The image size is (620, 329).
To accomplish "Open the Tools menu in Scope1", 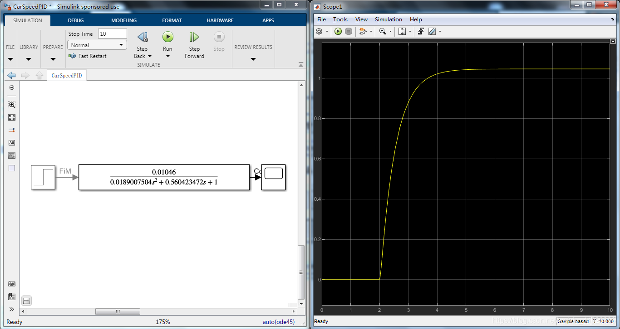I will (x=340, y=19).
